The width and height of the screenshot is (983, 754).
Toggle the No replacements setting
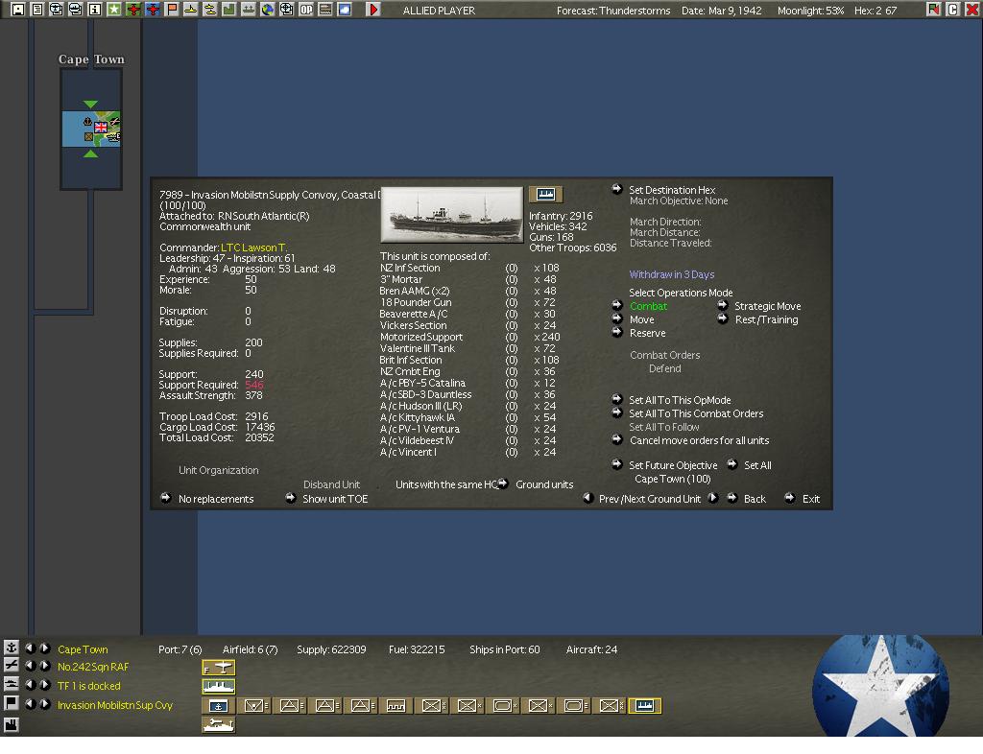[x=215, y=499]
